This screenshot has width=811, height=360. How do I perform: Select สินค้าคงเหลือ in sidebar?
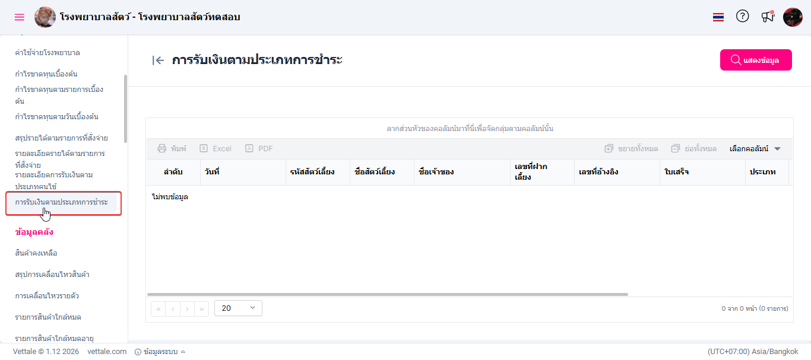click(x=36, y=253)
